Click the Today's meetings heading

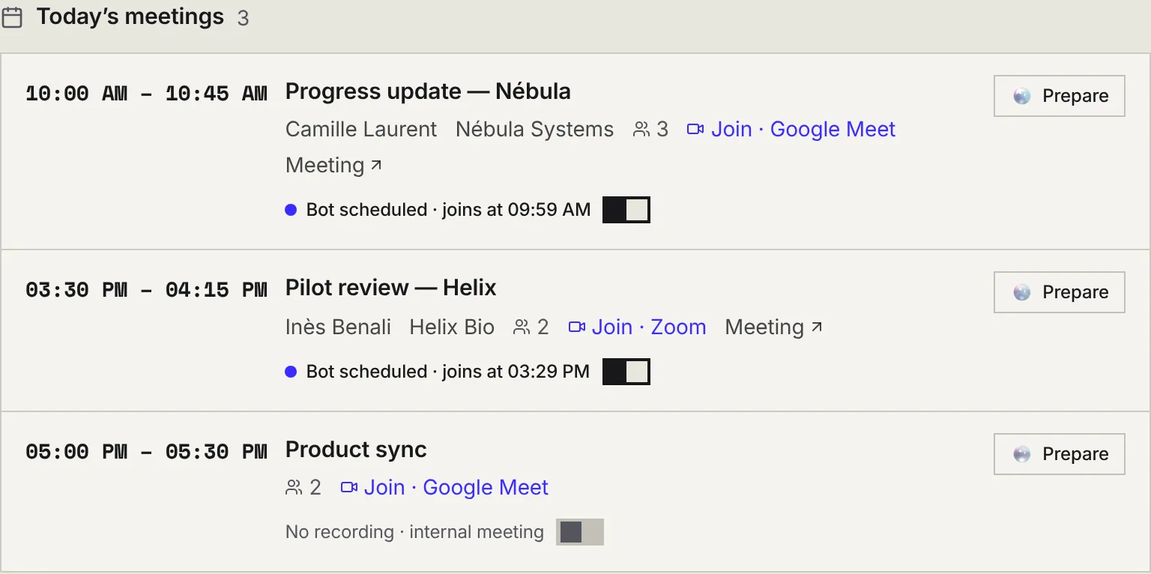pyautogui.click(x=130, y=17)
